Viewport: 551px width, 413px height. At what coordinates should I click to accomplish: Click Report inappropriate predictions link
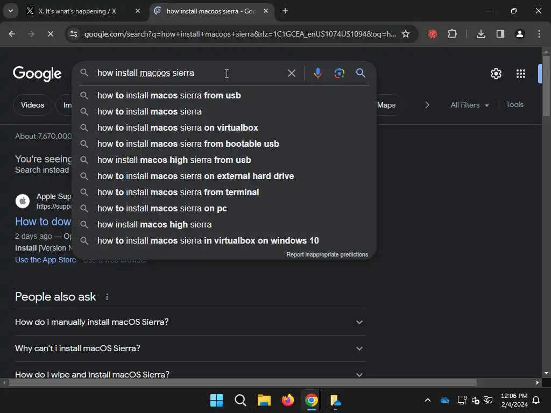tap(327, 254)
